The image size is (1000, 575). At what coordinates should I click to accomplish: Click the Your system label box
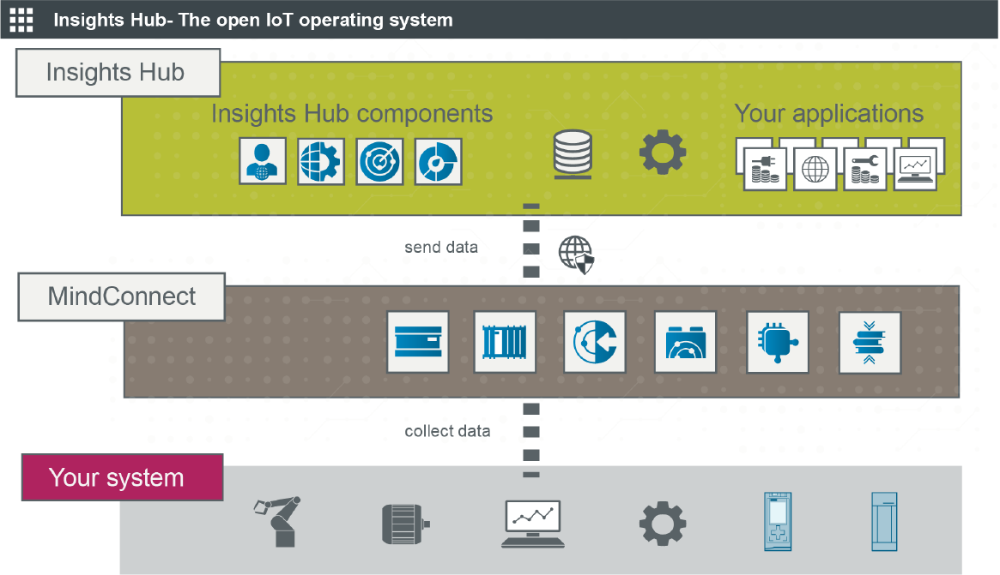(x=123, y=477)
